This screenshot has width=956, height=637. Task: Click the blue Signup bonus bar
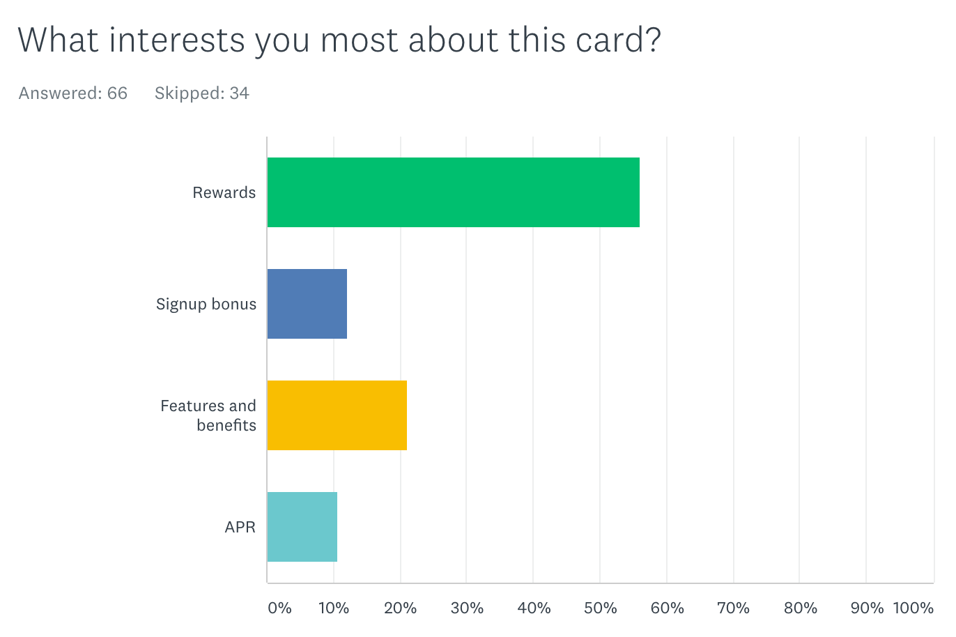tap(307, 304)
